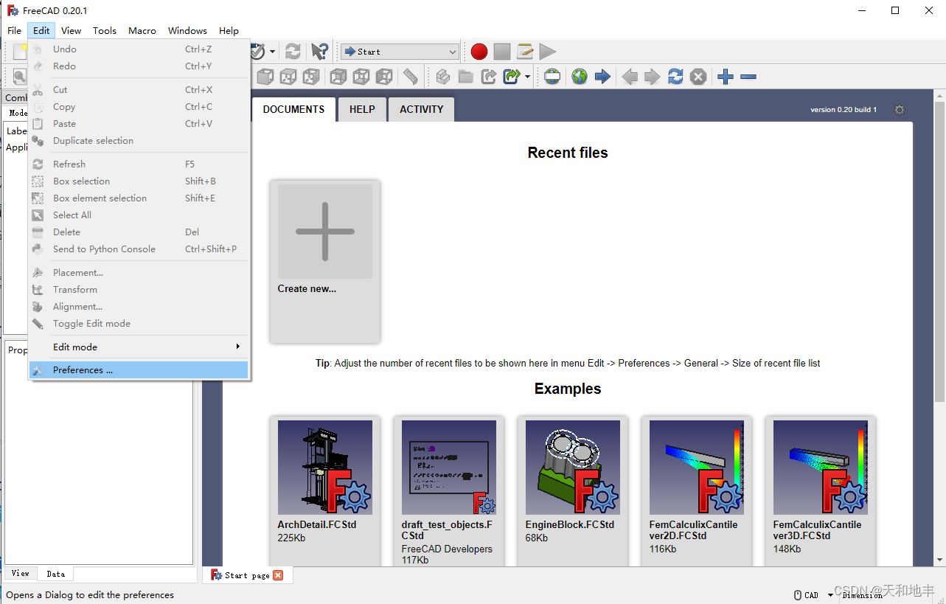Select Duplicate selection menu entry
This screenshot has height=604, width=946.
[139, 141]
